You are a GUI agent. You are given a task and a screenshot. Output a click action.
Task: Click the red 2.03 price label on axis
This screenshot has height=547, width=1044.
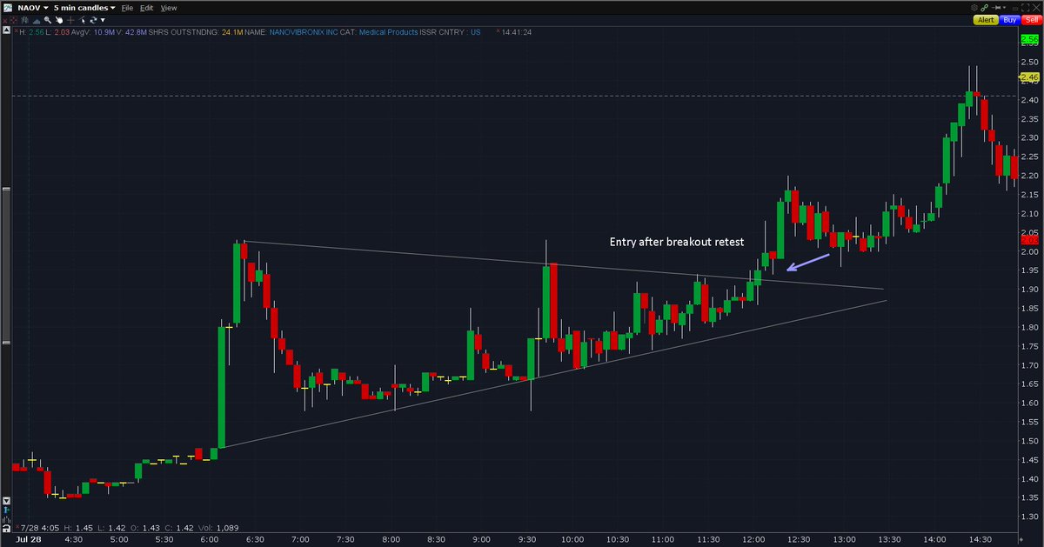[1030, 239]
